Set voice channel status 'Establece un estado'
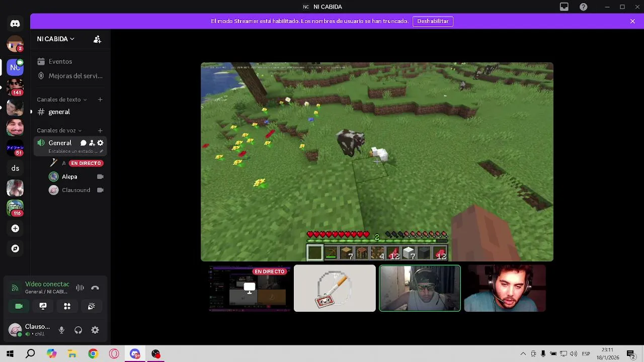Screen dimensions: 644x362 coord(75,151)
